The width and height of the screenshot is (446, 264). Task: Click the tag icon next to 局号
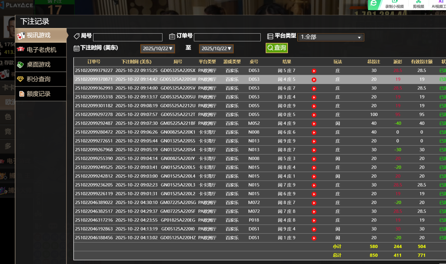click(77, 36)
